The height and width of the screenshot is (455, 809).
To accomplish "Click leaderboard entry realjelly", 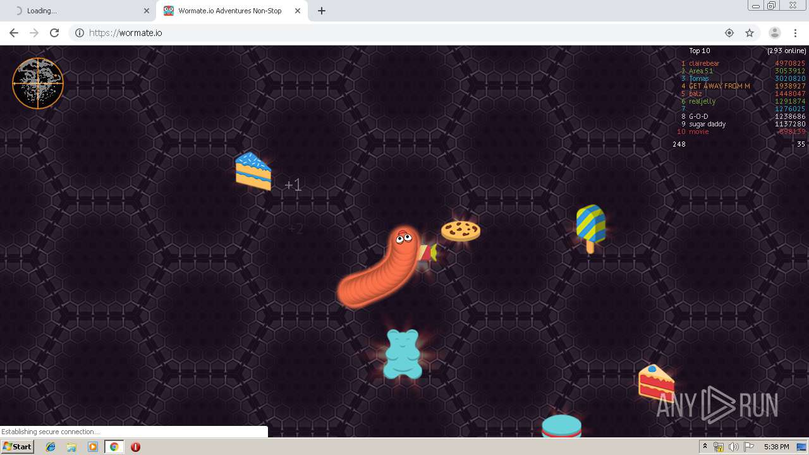I will coord(702,101).
